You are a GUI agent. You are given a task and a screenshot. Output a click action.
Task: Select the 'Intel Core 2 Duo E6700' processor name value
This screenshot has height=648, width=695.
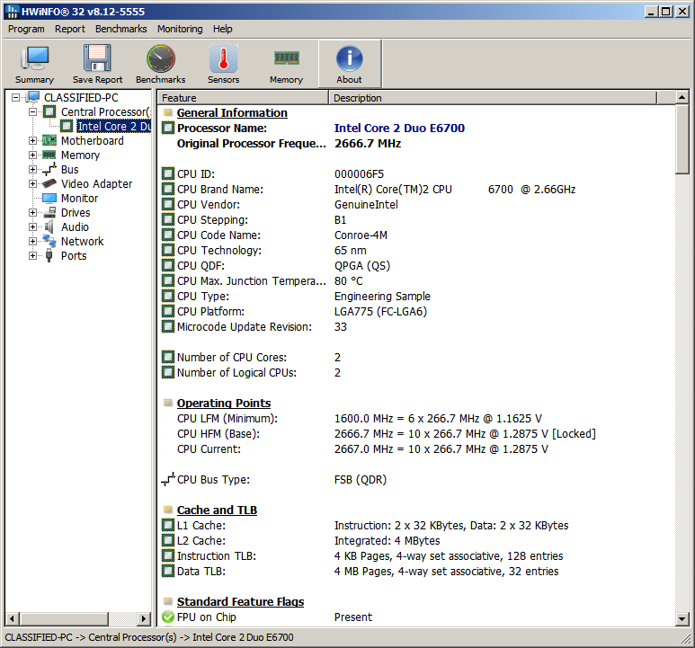399,128
